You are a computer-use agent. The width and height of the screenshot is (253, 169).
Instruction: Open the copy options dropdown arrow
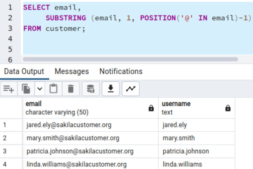[40, 89]
